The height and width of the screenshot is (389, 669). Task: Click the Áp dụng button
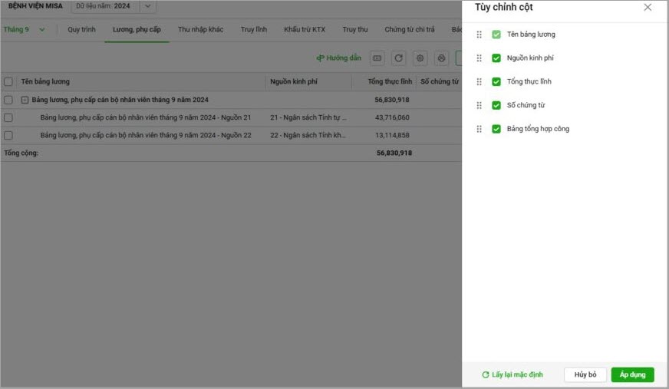click(x=632, y=374)
